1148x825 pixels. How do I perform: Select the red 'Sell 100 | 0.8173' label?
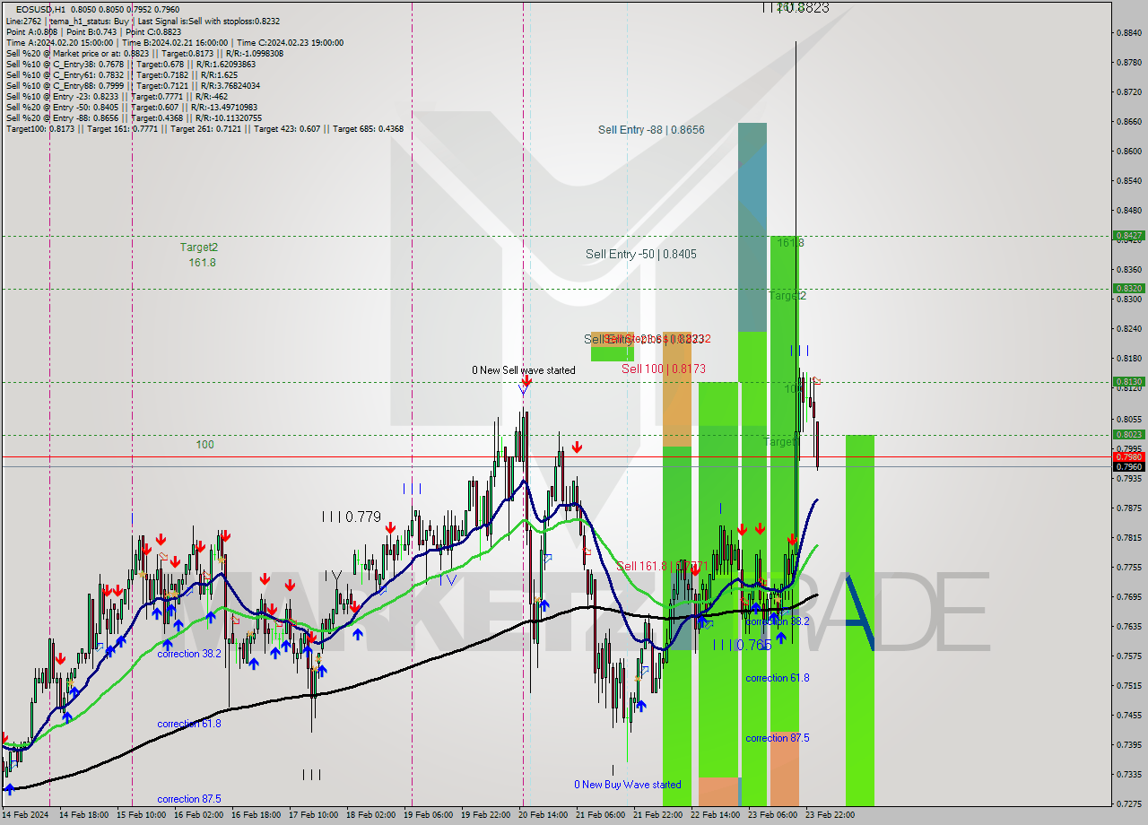pyautogui.click(x=664, y=369)
